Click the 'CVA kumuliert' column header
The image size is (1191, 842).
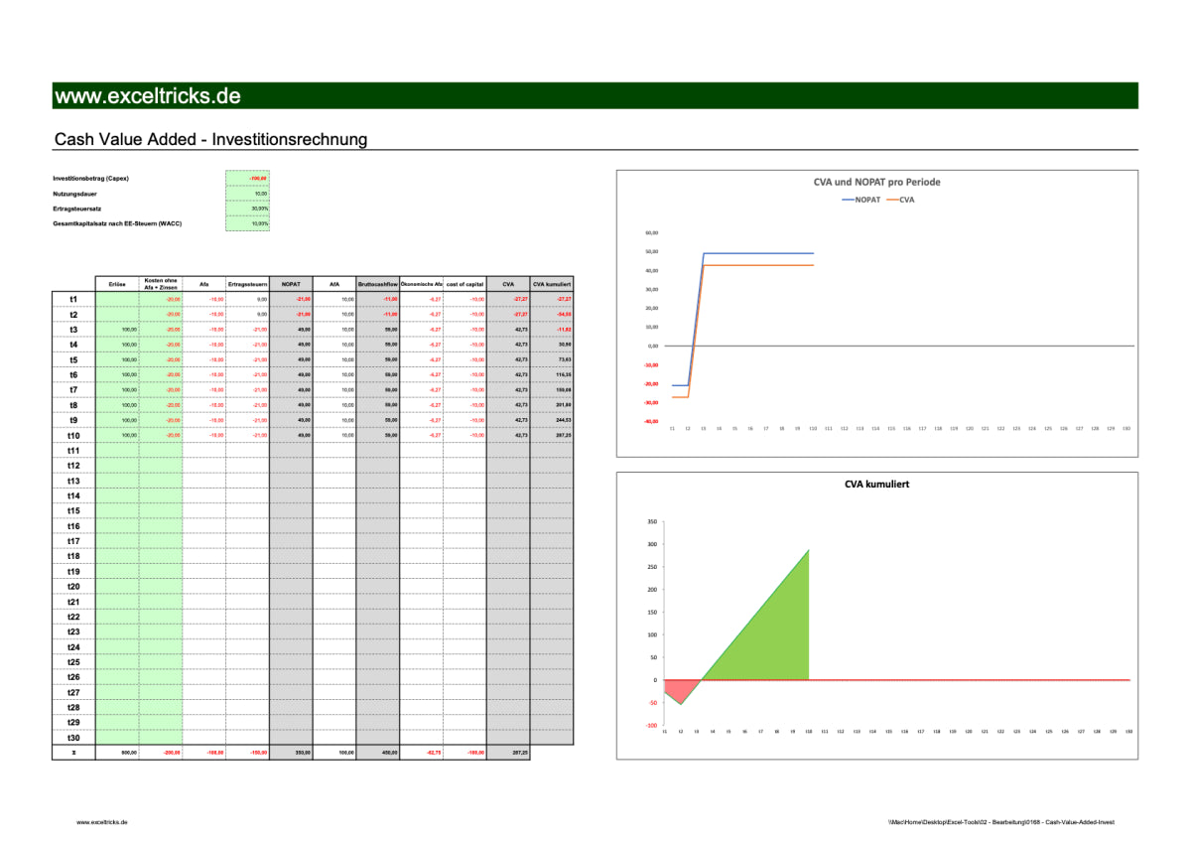[552, 284]
